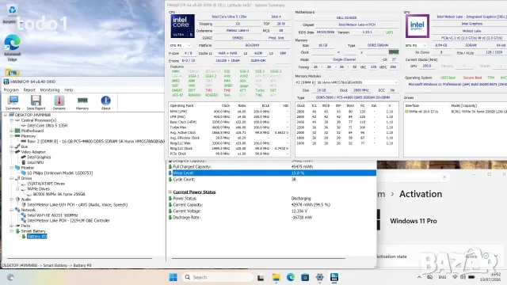Screen dimensions: 507x285
Task: Click the Current Power Status heading
Action: coord(194,192)
